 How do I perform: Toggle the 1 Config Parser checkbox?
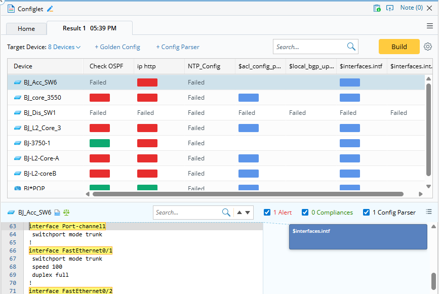[366, 213]
